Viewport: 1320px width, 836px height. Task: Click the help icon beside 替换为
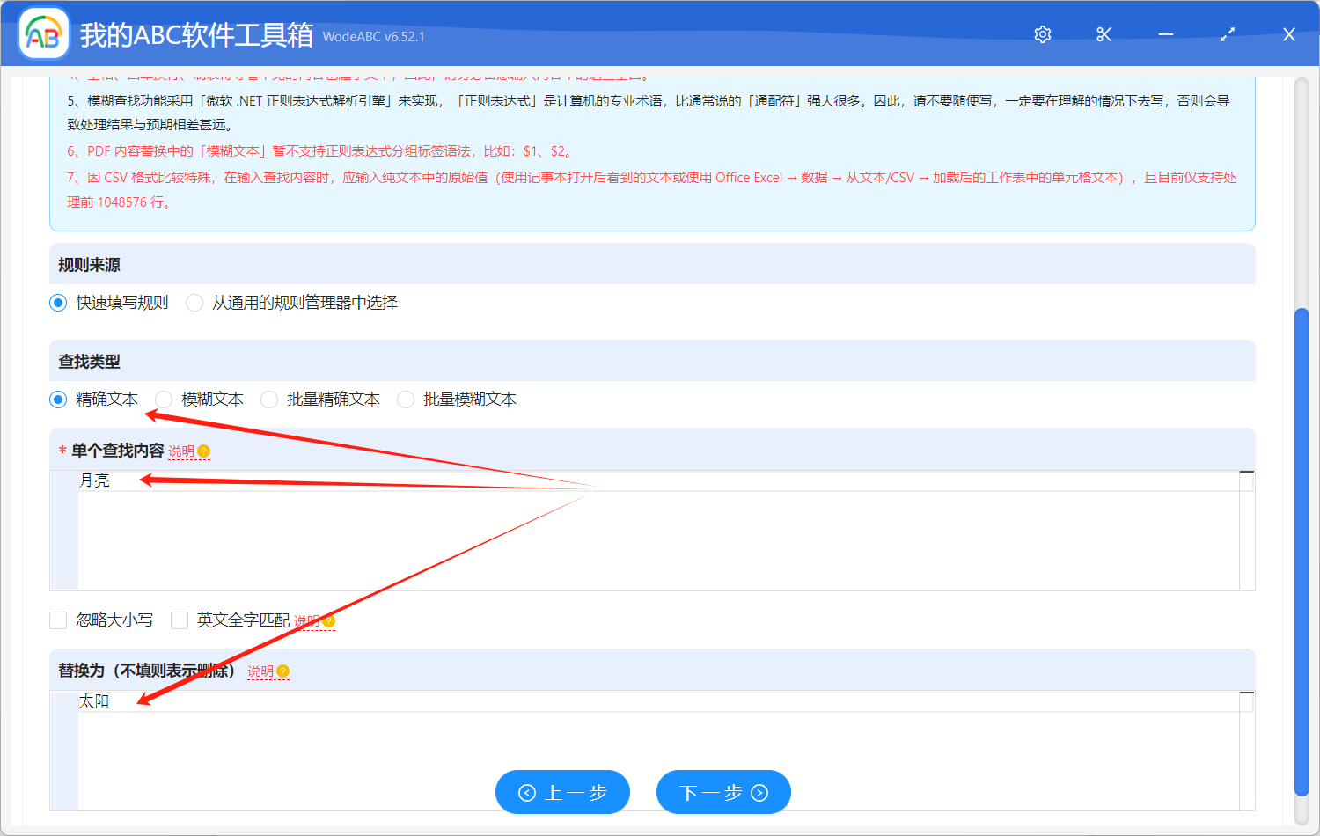[x=283, y=671]
